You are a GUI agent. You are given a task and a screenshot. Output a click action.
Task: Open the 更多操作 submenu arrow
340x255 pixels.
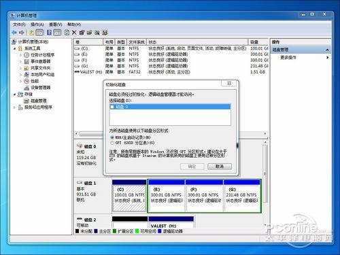[328, 58]
